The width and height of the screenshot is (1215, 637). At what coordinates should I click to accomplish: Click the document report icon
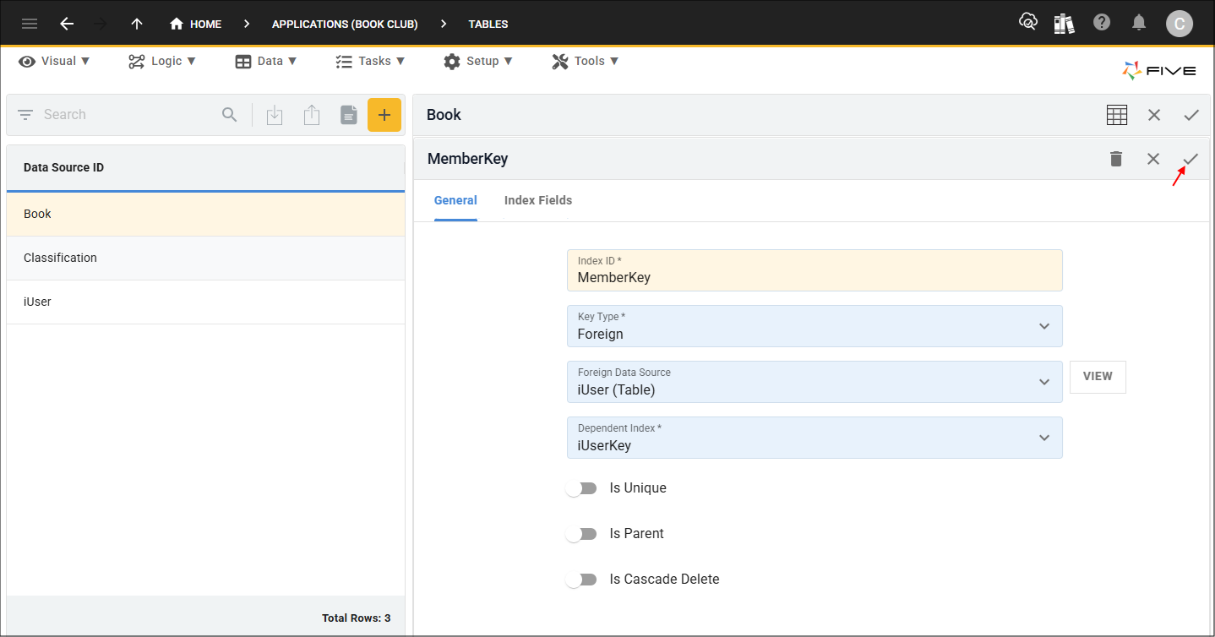tap(349, 115)
